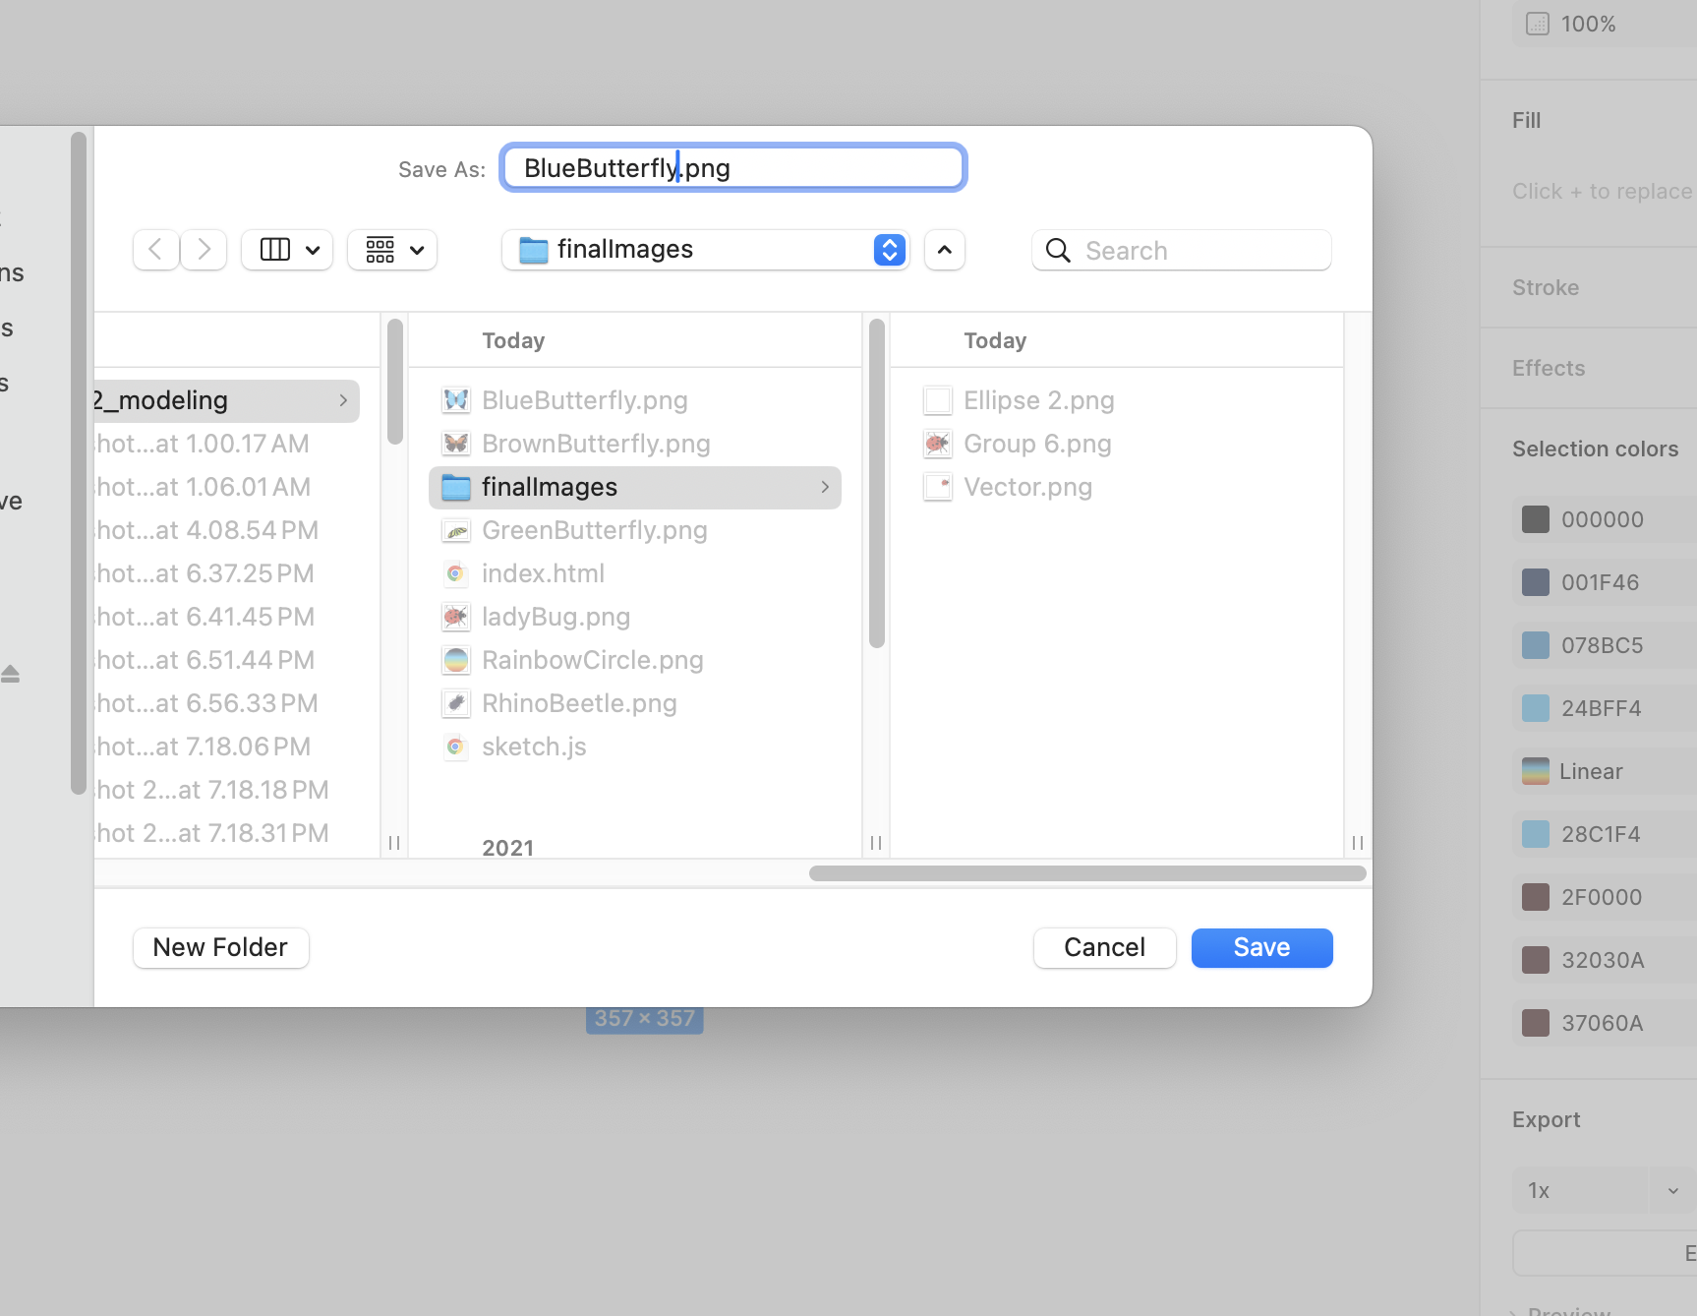Click the Group 6.png file icon
Image resolution: width=1697 pixels, height=1316 pixels.
pyautogui.click(x=938, y=444)
